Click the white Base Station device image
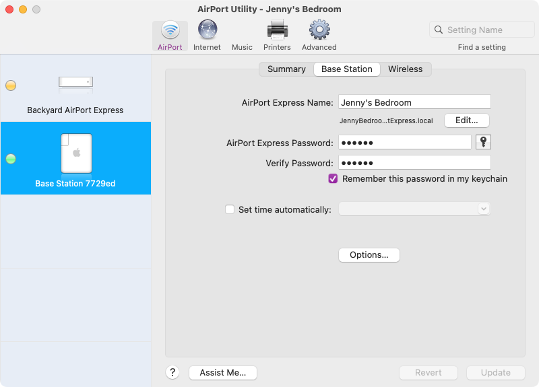This screenshot has width=539, height=387. coord(76,153)
